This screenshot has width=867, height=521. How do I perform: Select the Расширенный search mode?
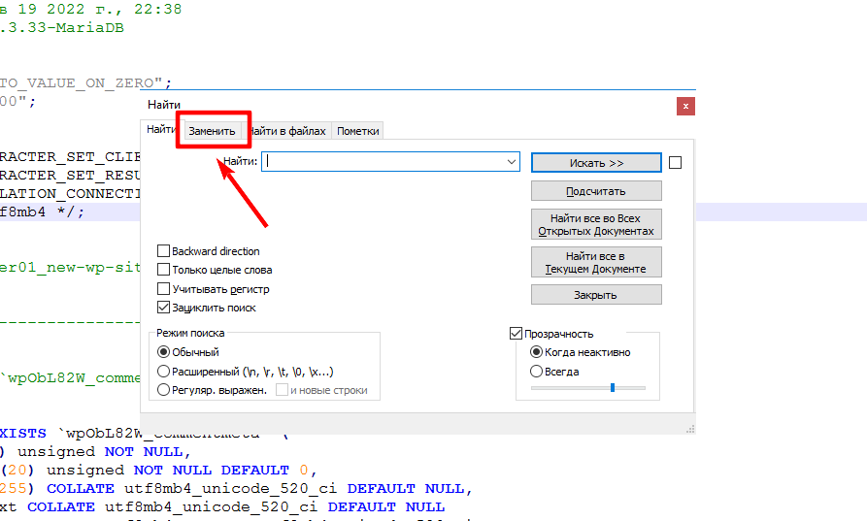coord(163,372)
